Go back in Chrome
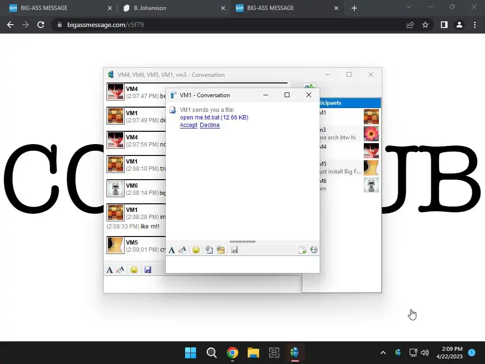This screenshot has width=485, height=364. [10, 25]
